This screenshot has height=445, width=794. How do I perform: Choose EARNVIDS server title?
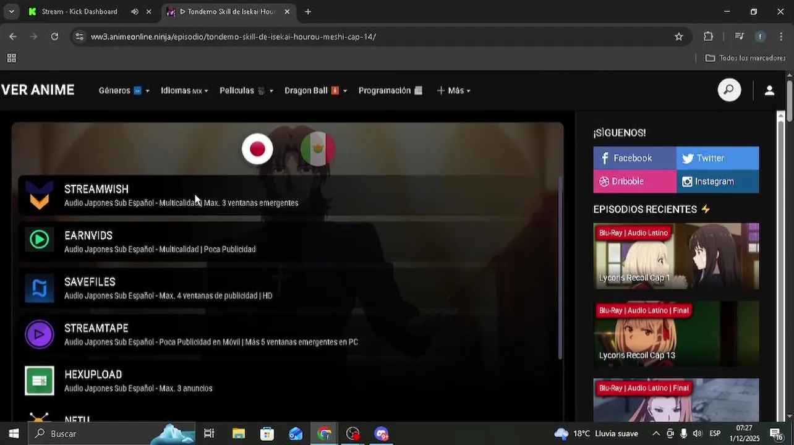[88, 235]
